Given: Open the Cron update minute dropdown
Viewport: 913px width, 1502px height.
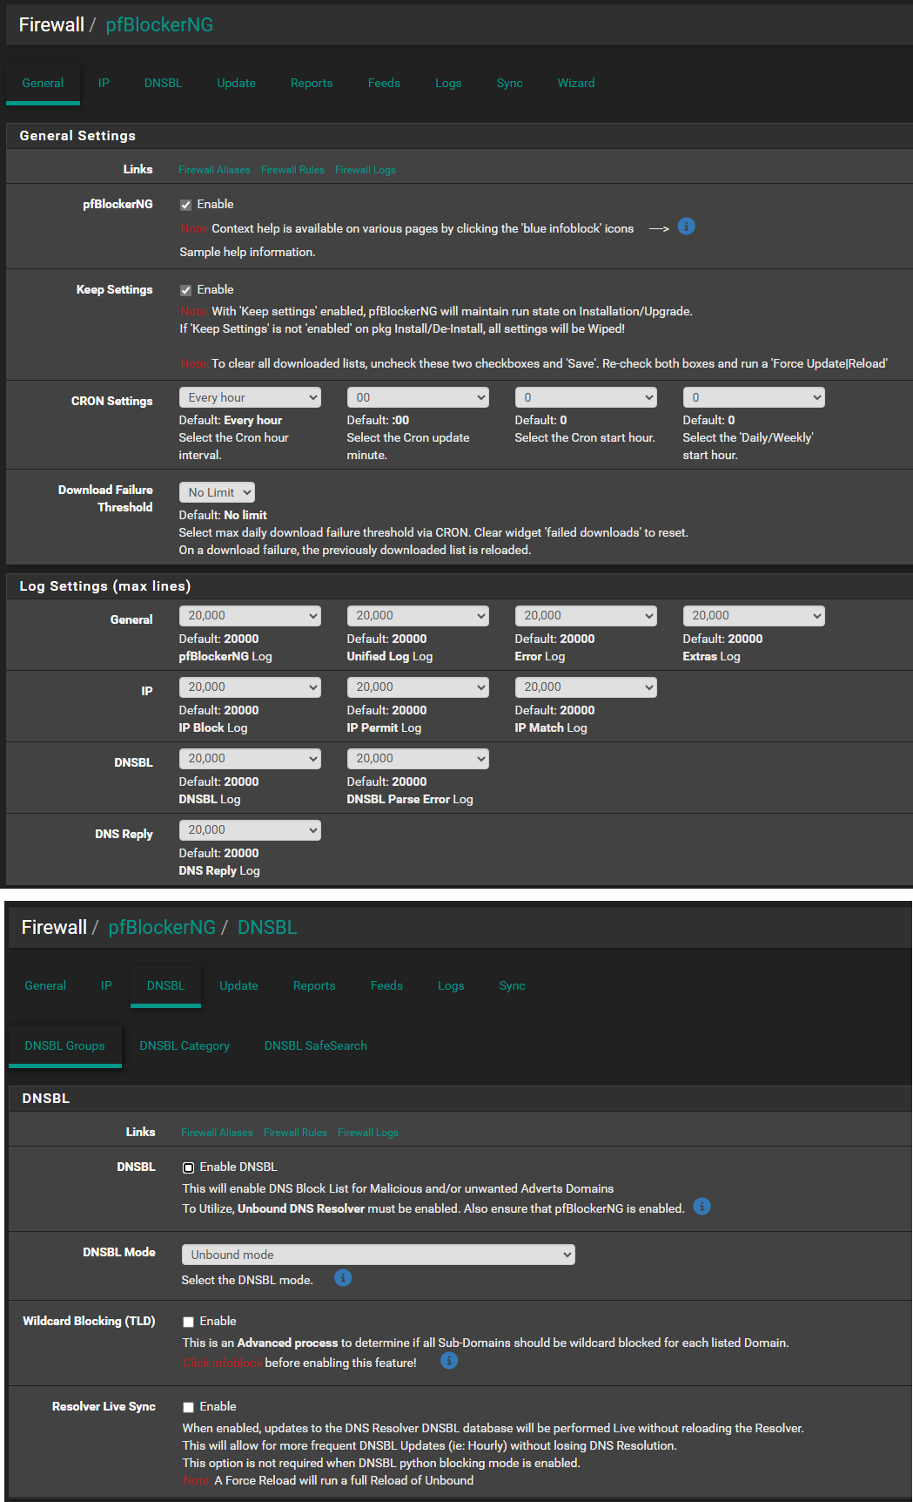Looking at the screenshot, I should pyautogui.click(x=418, y=397).
